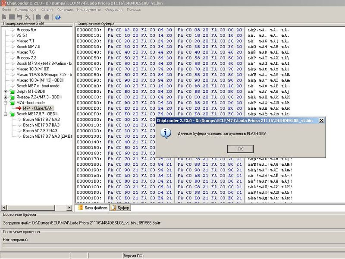Image resolution: width=345 pixels, height=259 pixels.
Task: Click the document icon on the Буфер tab
Action: pyautogui.click(x=113, y=208)
